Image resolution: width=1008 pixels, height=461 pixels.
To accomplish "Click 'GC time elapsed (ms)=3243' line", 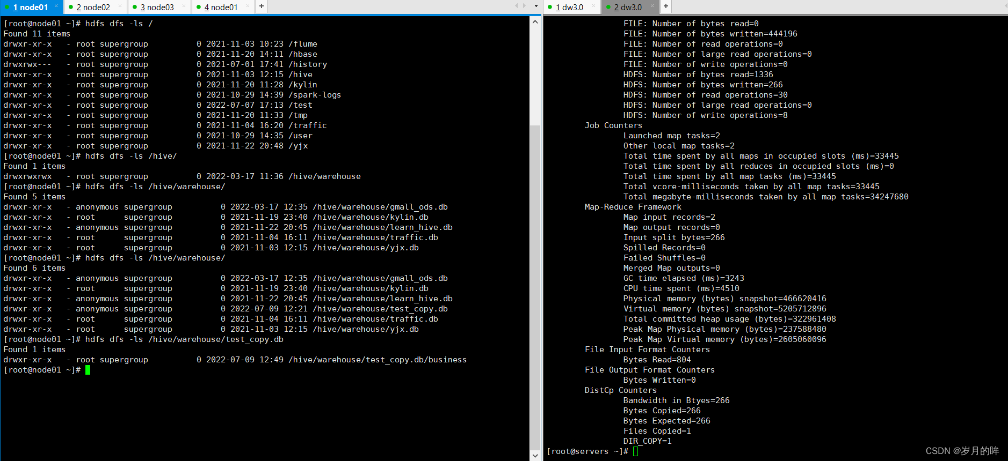I will (x=684, y=278).
